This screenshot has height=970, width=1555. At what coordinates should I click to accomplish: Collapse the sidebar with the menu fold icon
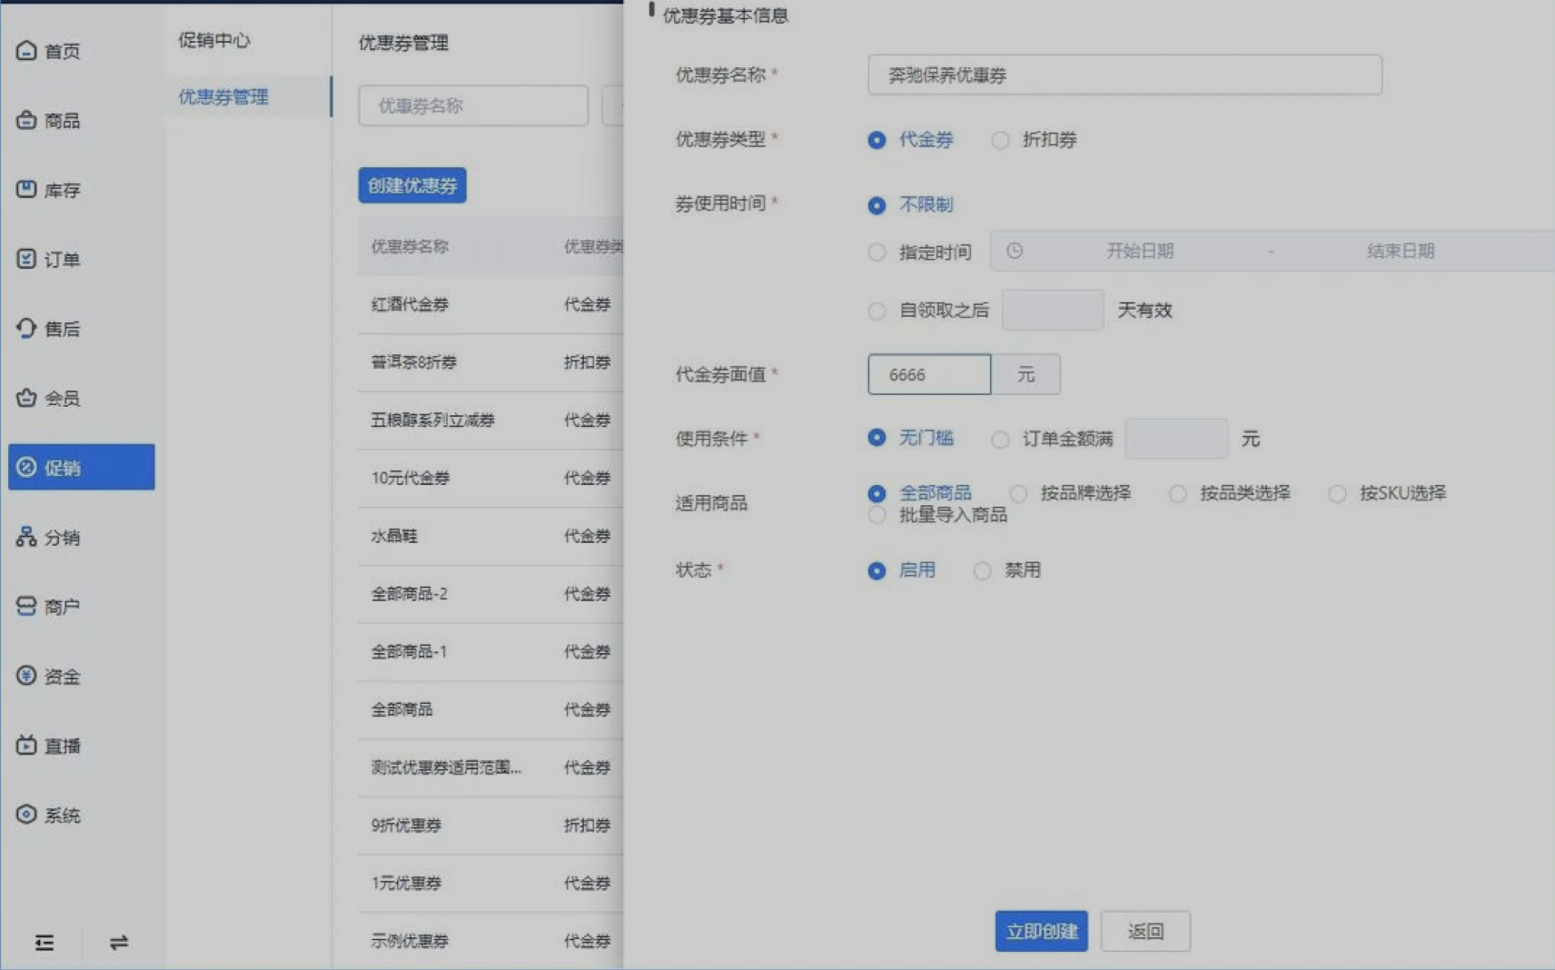pos(44,942)
